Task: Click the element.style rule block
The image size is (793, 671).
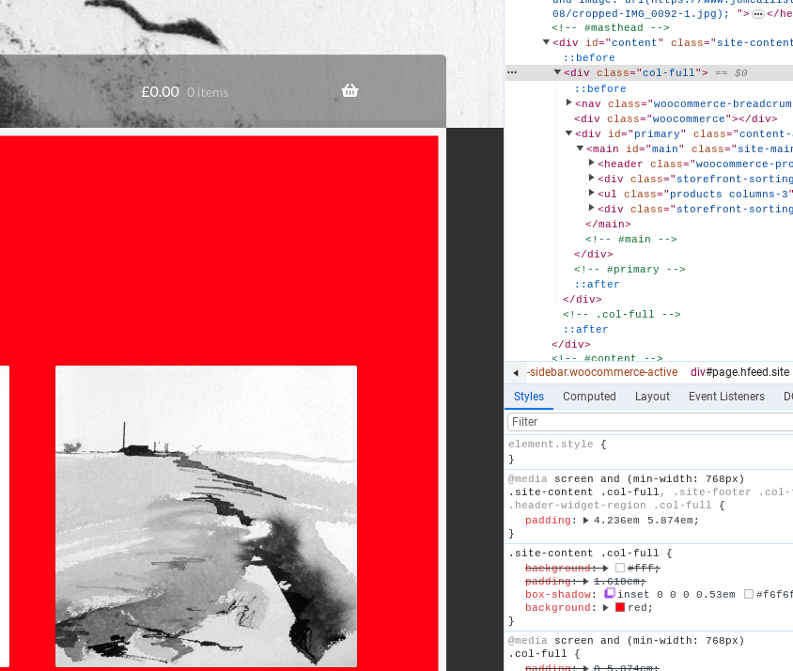Action: coord(650,451)
